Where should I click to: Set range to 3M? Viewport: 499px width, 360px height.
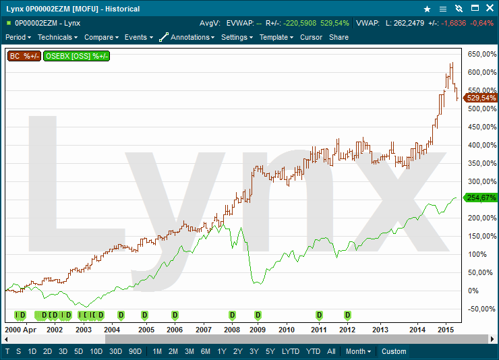[189, 351]
